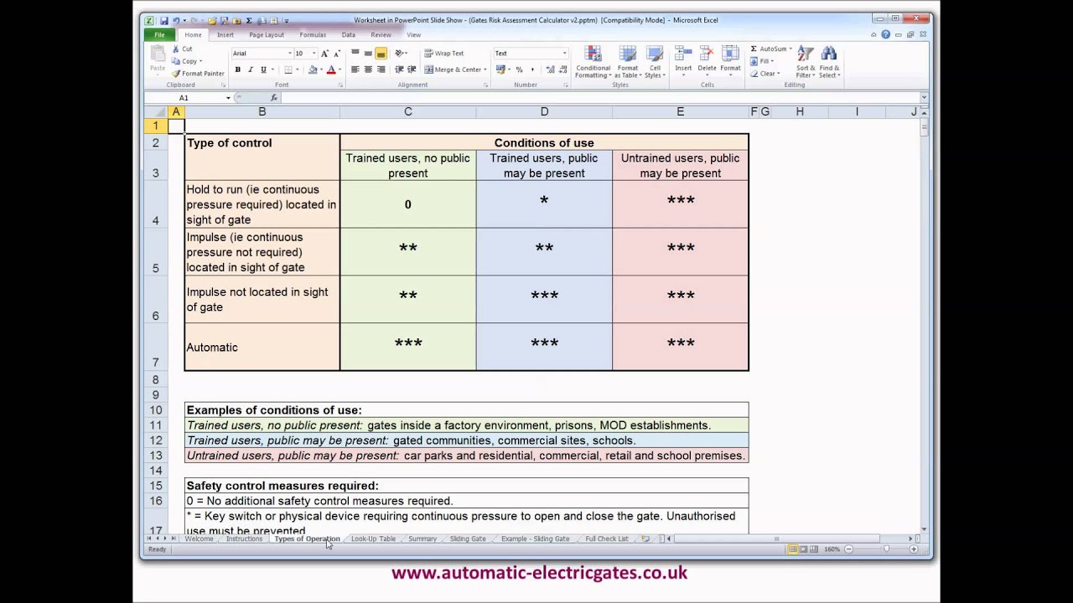Open Conditional Formatting menu
This screenshot has height=603, width=1073.
tap(593, 63)
